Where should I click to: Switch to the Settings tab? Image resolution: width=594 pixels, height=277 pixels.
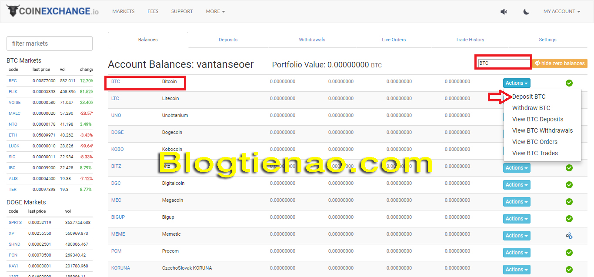(547, 40)
